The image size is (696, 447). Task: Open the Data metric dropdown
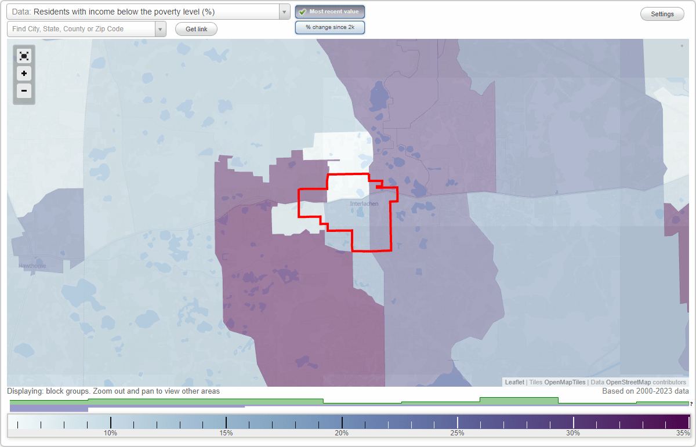145,12
